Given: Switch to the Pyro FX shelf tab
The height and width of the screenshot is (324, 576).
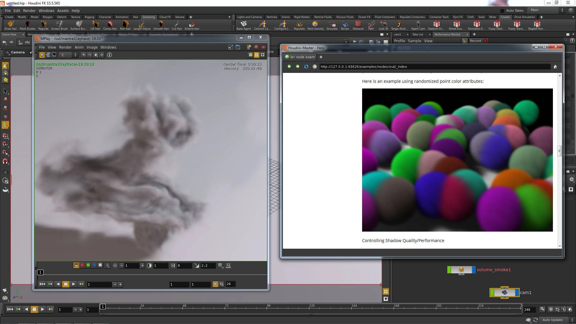Looking at the screenshot, I should 458,17.
